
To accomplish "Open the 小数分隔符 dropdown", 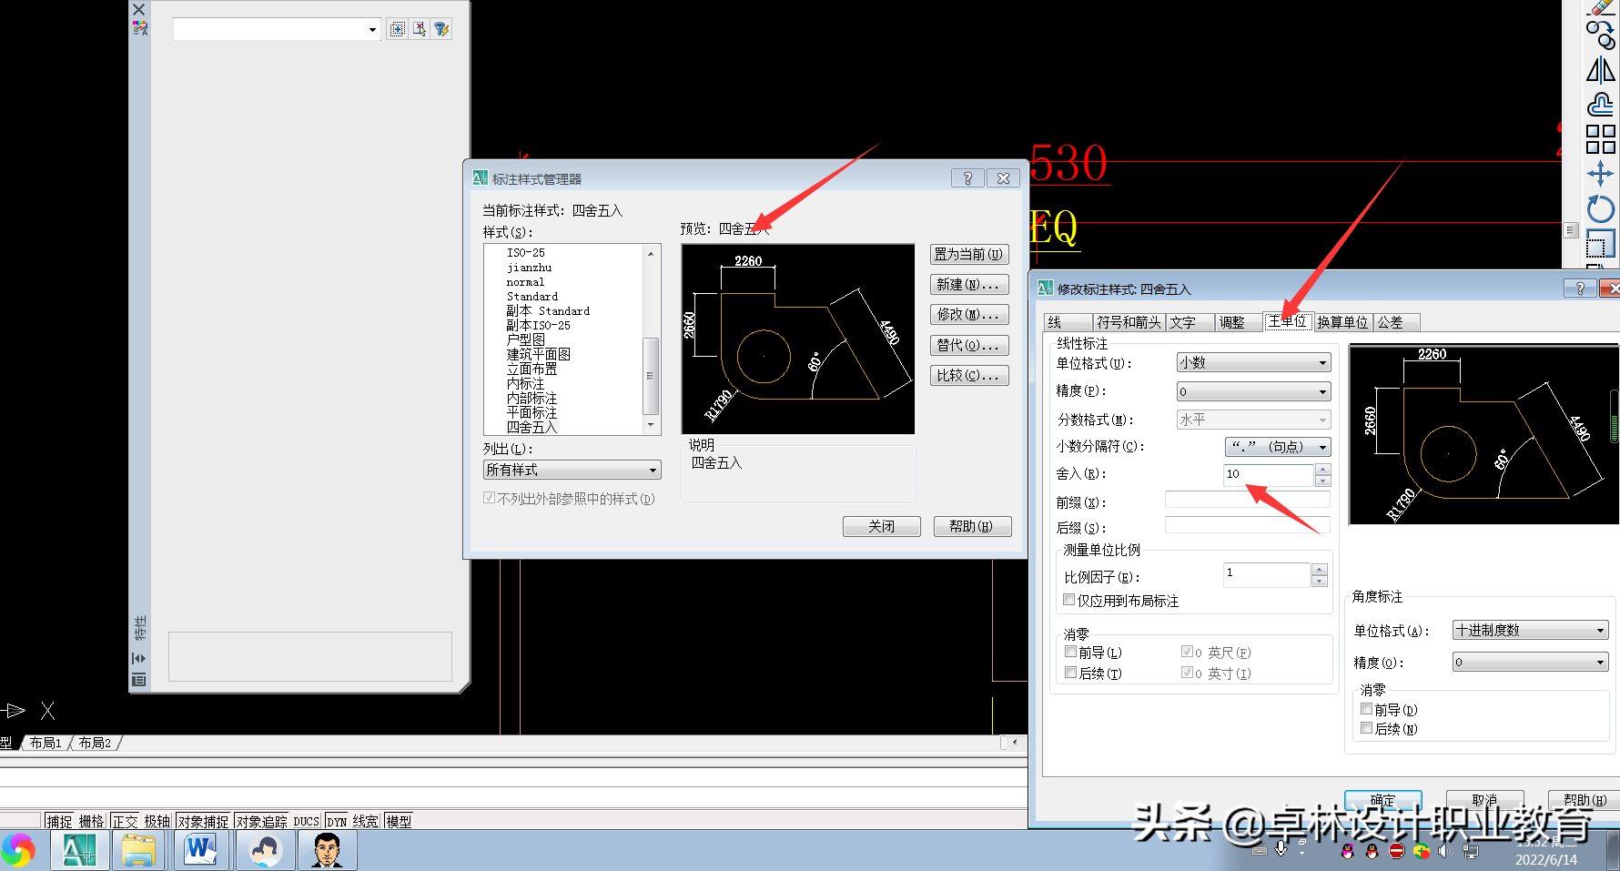I will point(1322,446).
